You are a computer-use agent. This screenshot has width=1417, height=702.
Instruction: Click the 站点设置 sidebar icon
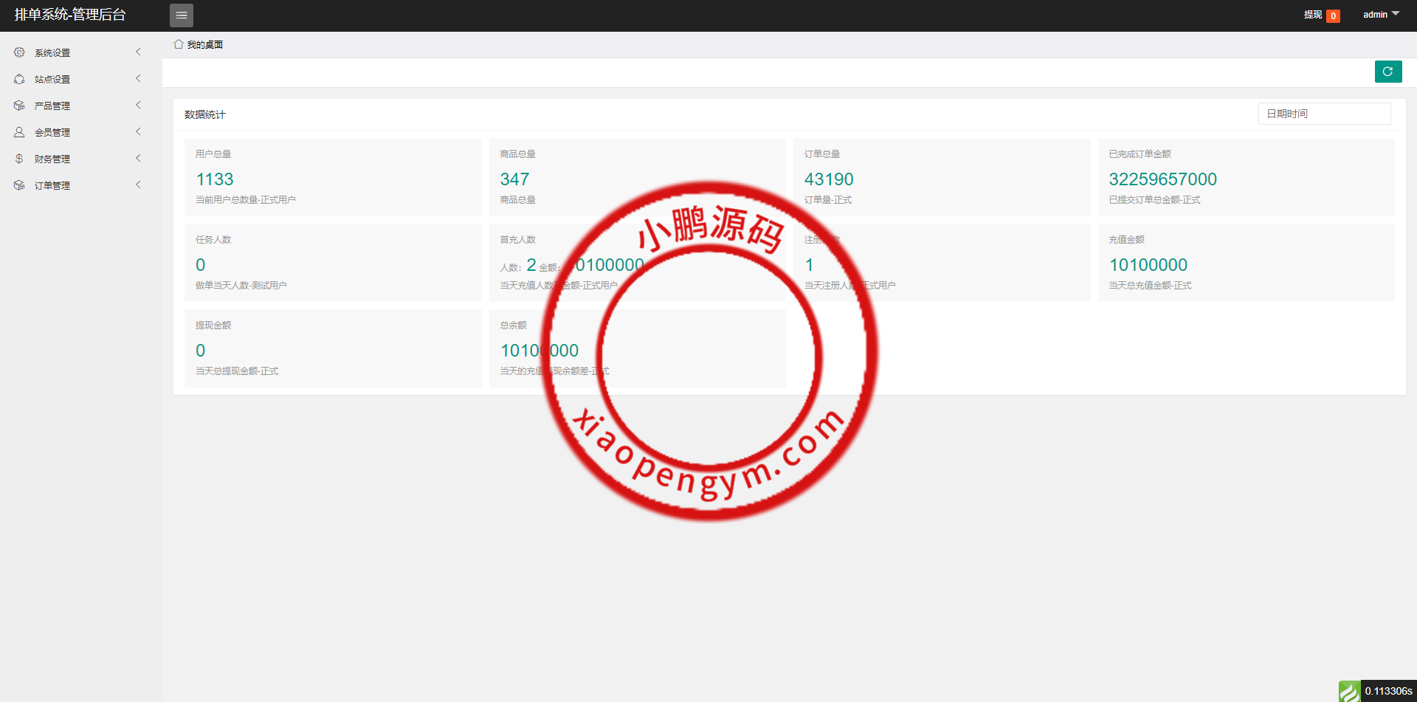point(19,79)
